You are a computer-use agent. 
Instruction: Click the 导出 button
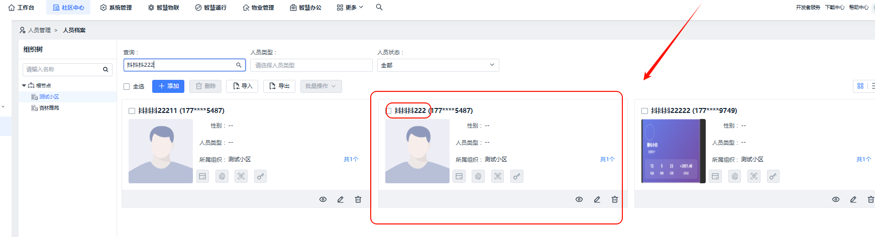[279, 86]
